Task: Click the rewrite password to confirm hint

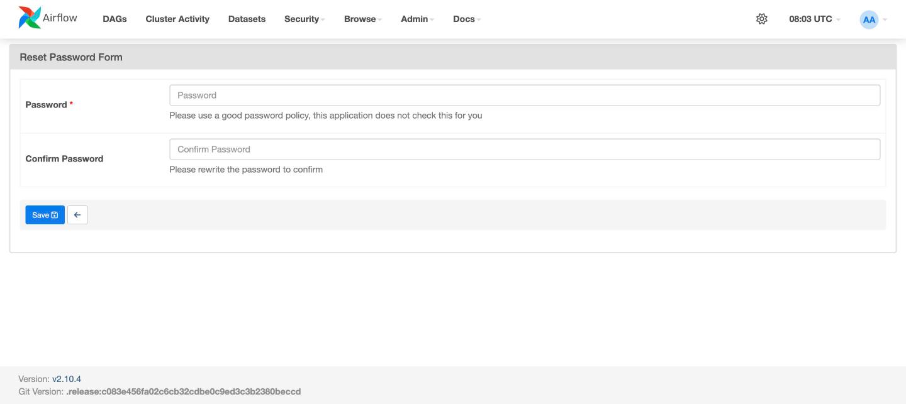Action: pyautogui.click(x=246, y=170)
